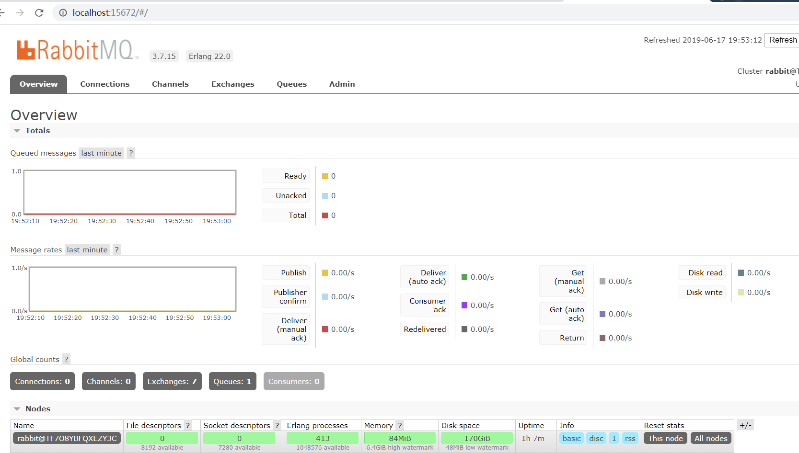Image resolution: width=799 pixels, height=453 pixels.
Task: Open node rabbit@TF7O8YBFQXEZY3C details
Action: [67, 439]
